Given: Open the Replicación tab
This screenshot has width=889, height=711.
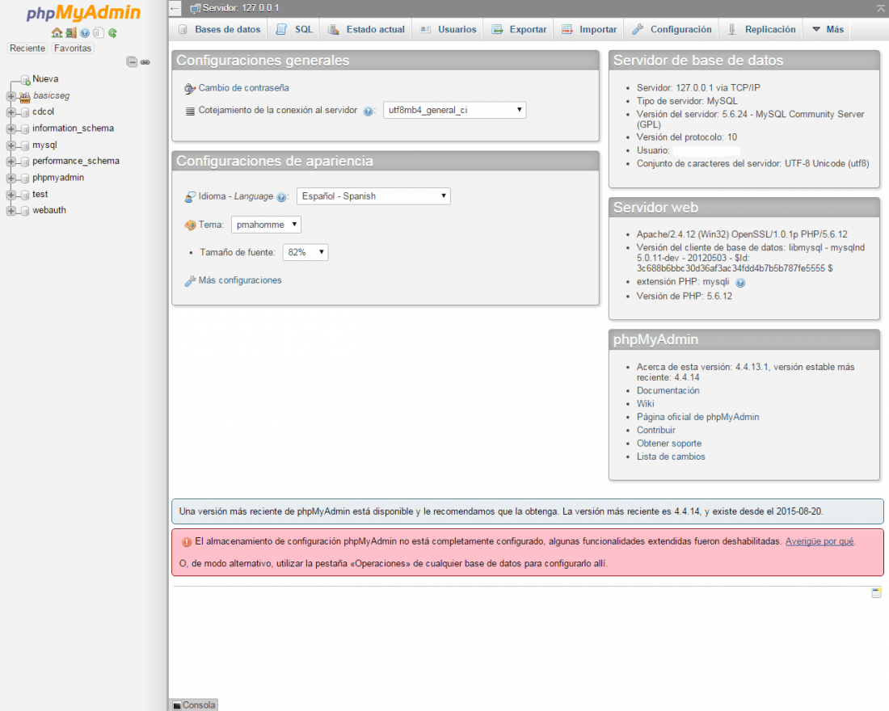Looking at the screenshot, I should (x=761, y=29).
